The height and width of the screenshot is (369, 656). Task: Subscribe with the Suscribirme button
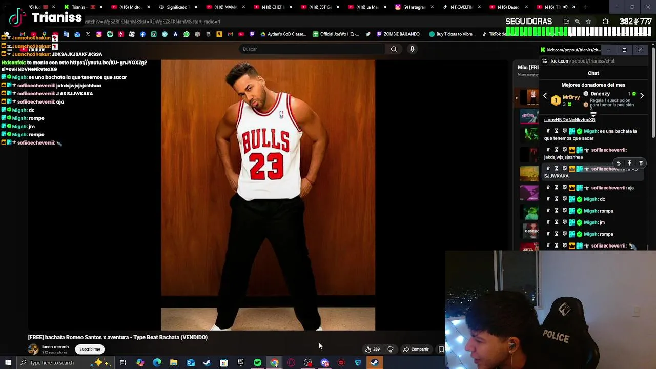[x=90, y=350]
